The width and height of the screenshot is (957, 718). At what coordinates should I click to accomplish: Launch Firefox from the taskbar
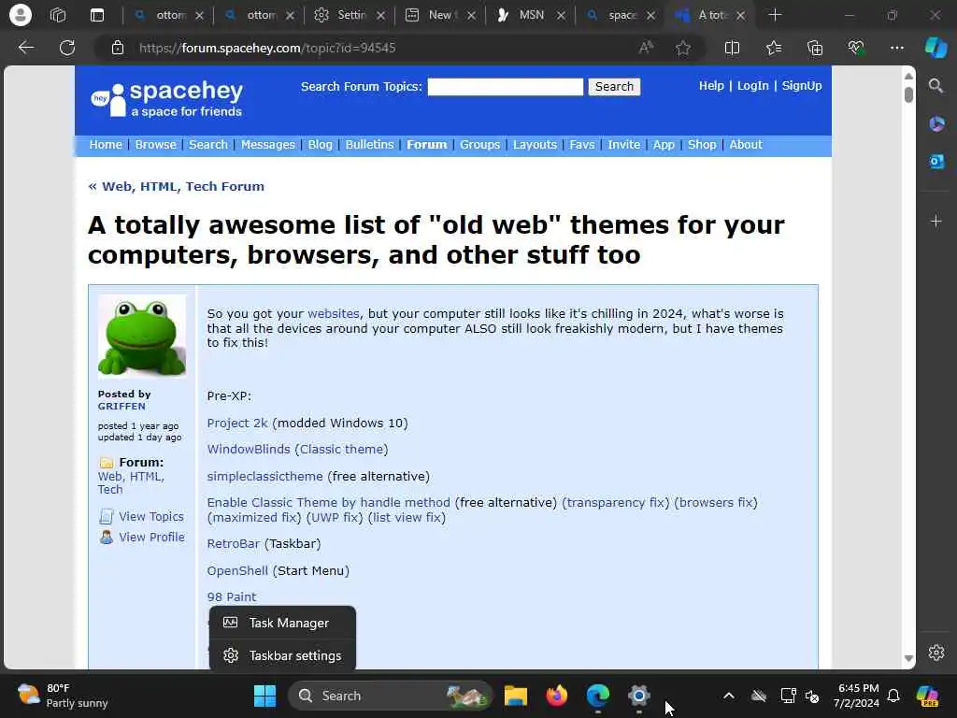pos(556,696)
